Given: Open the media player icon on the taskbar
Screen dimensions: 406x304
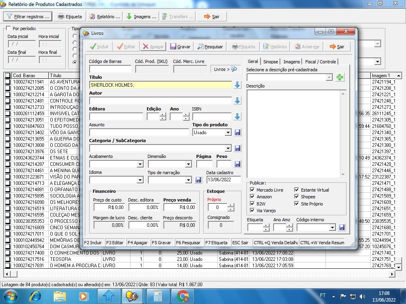Looking at the screenshot, I should 84,296.
